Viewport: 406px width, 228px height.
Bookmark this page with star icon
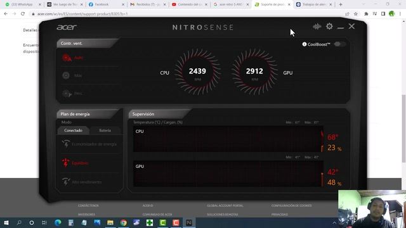(x=356, y=14)
